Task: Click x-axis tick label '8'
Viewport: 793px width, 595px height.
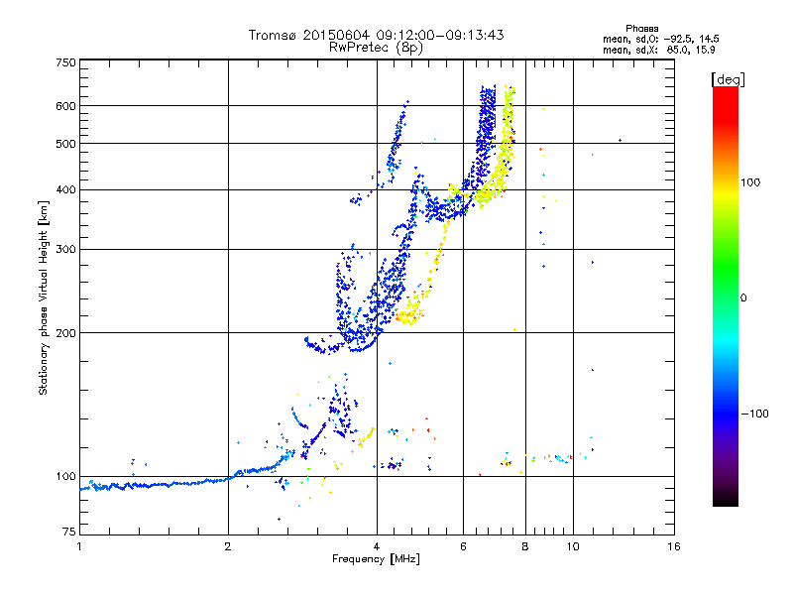Action: 525,546
